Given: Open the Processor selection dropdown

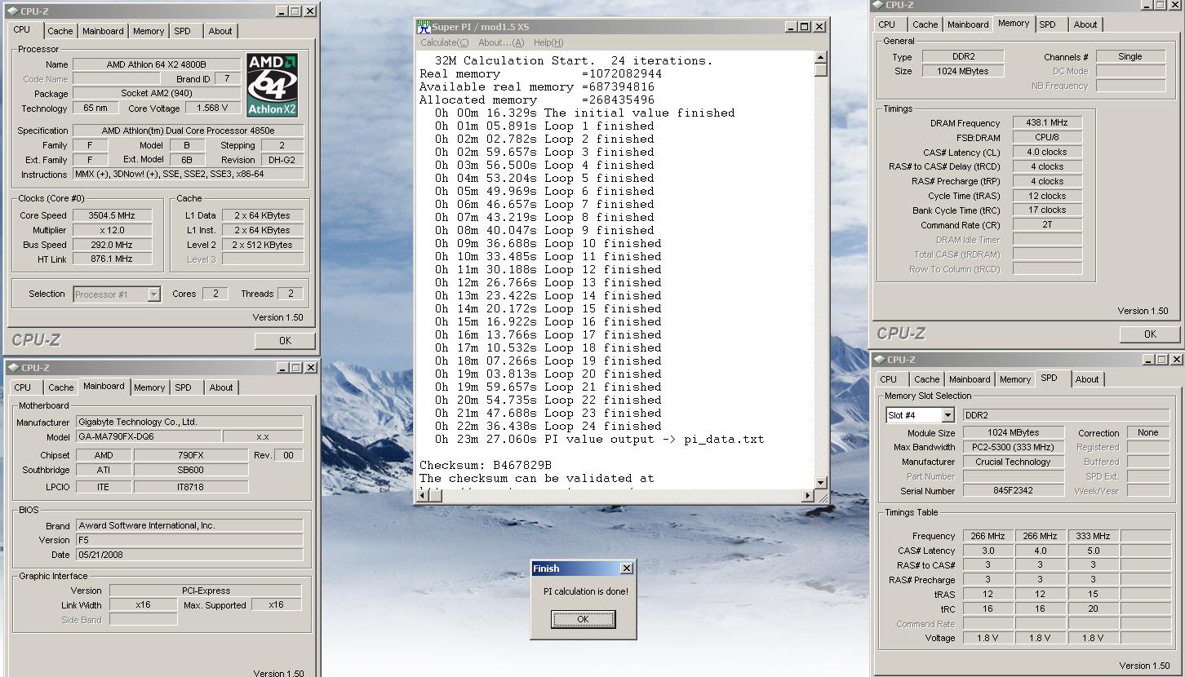Looking at the screenshot, I should point(153,294).
